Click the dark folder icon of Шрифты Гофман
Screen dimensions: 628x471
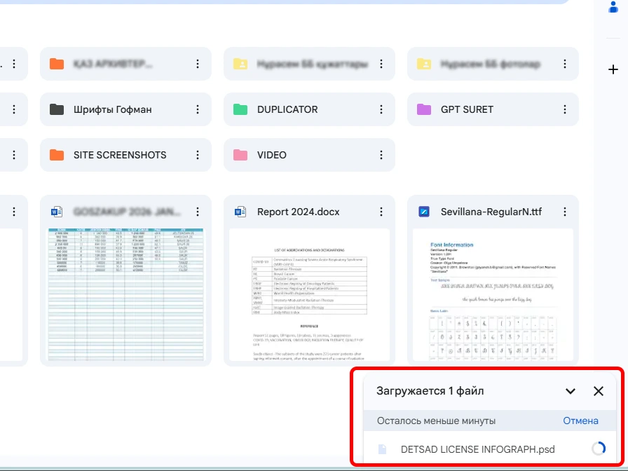coord(57,109)
